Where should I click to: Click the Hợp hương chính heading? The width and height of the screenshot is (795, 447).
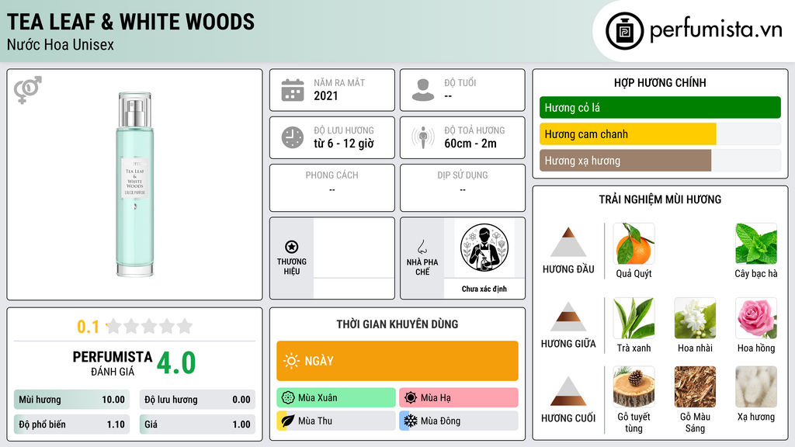(660, 82)
